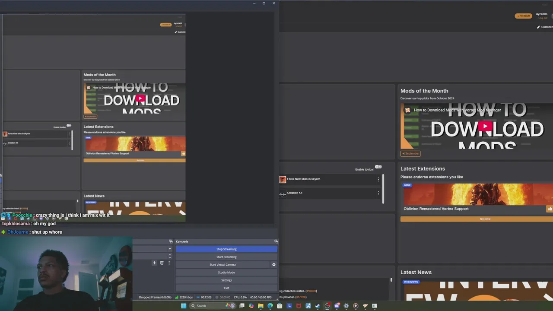Click the PREMIUM badge in Vortex
553x311 pixels.
(523, 16)
